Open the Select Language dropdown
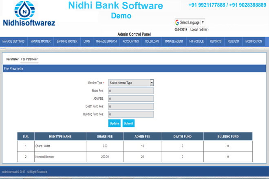This screenshot has height=179, width=269. [190, 22]
